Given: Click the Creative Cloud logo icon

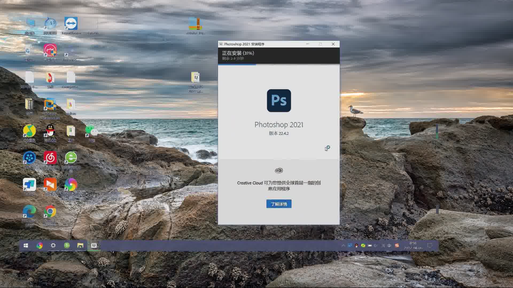Looking at the screenshot, I should pos(279,170).
